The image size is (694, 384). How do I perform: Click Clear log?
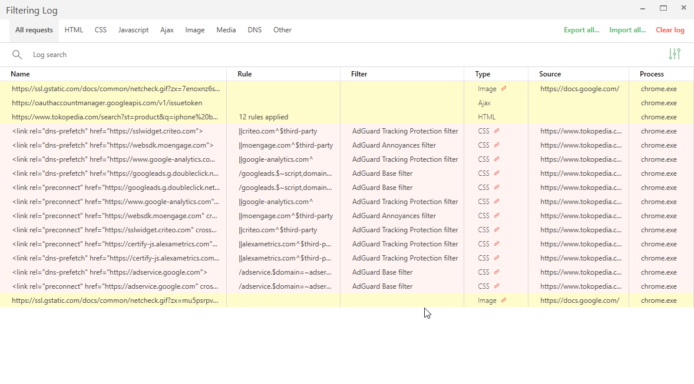click(670, 29)
